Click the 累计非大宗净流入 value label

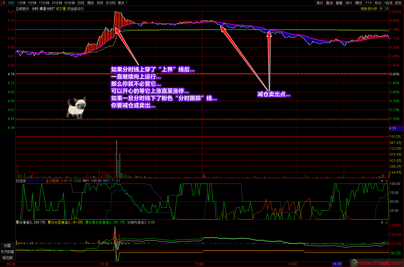coord(105,222)
